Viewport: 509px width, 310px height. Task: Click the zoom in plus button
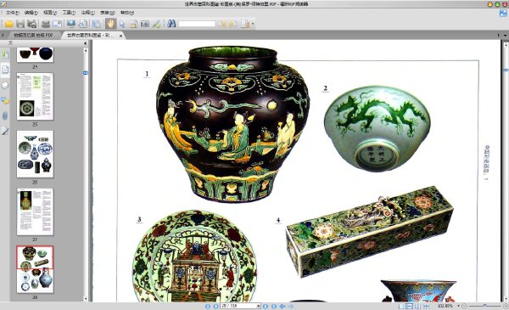point(505,306)
